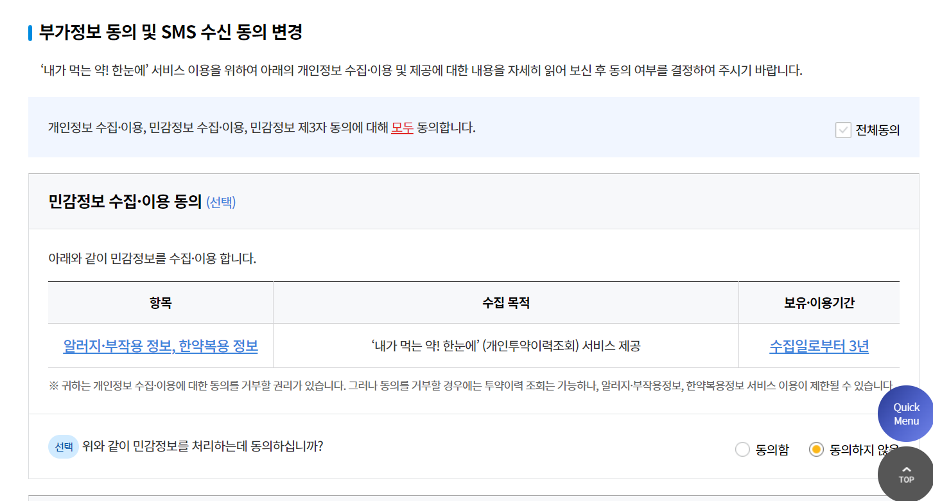This screenshot has width=933, height=501.
Task: Click the gray TOP circle at screen bottom
Action: [x=905, y=474]
